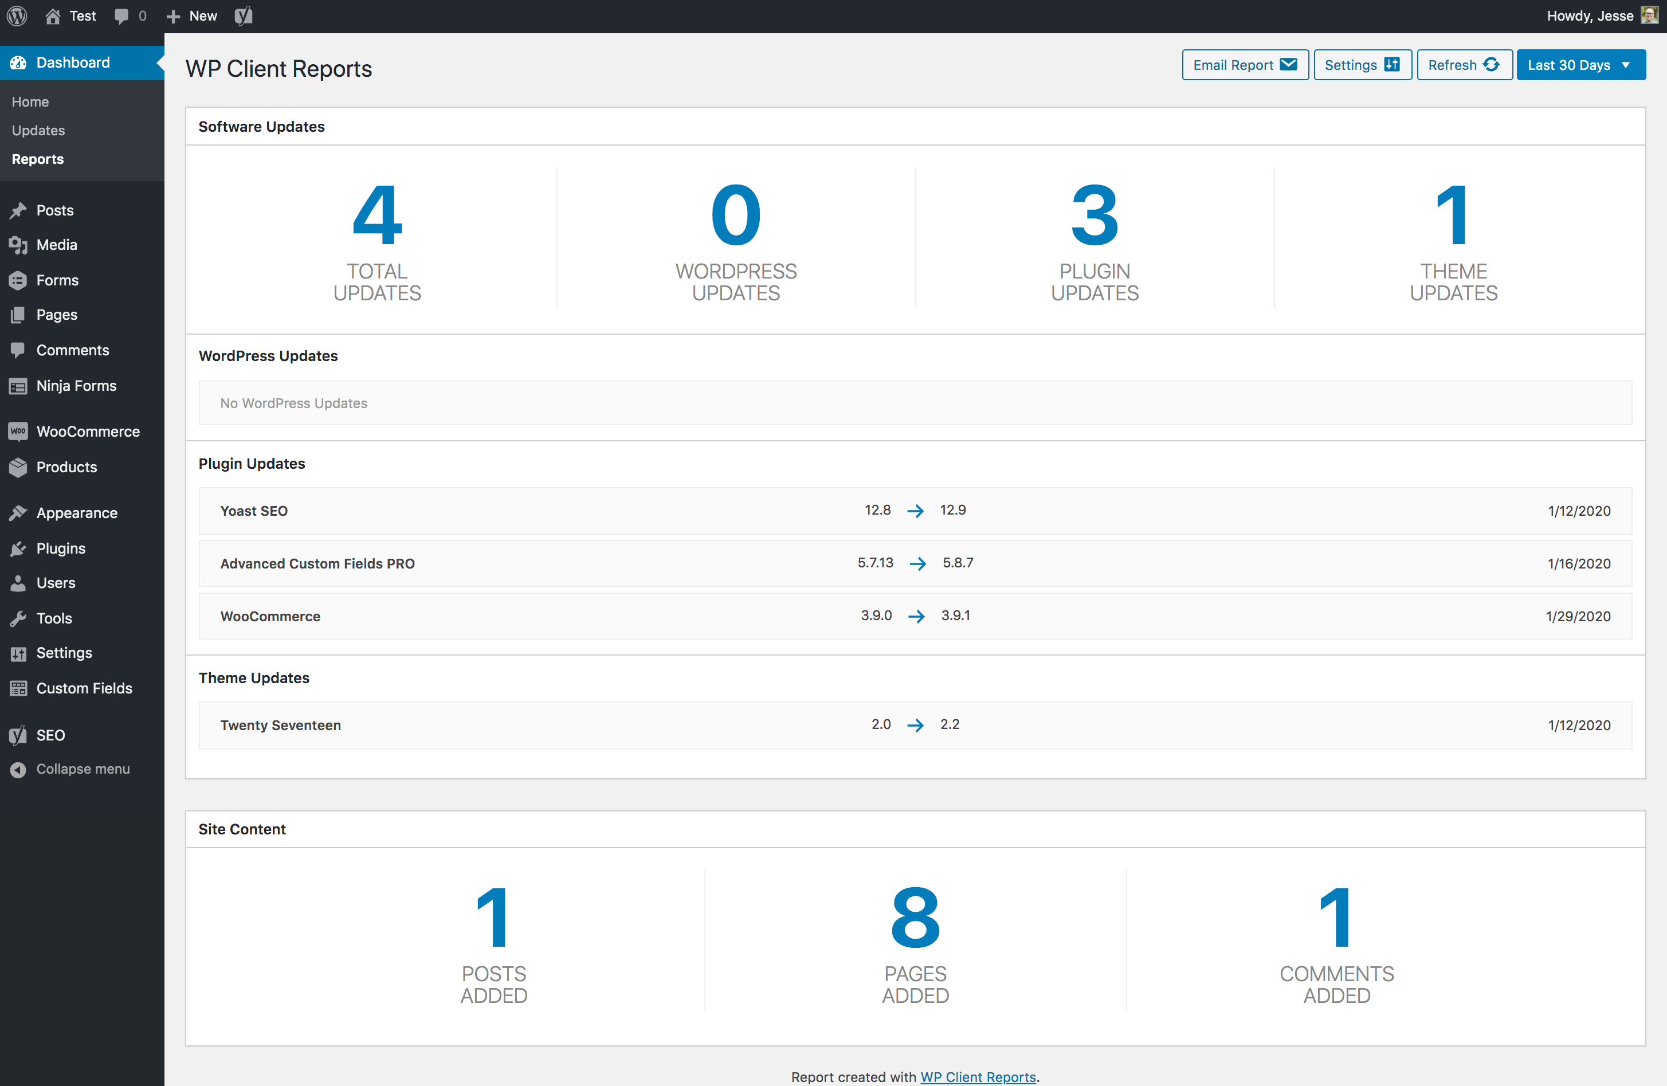Click the comments bubble icon in admin bar
The height and width of the screenshot is (1086, 1667).
coord(121,15)
